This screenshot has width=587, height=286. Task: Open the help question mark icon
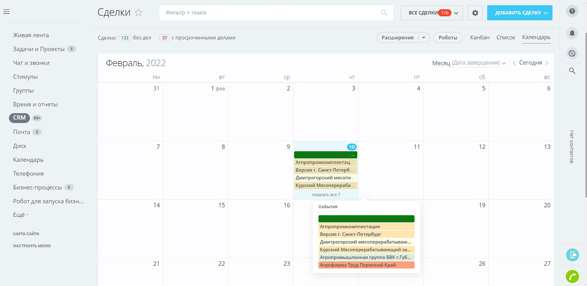572,11
